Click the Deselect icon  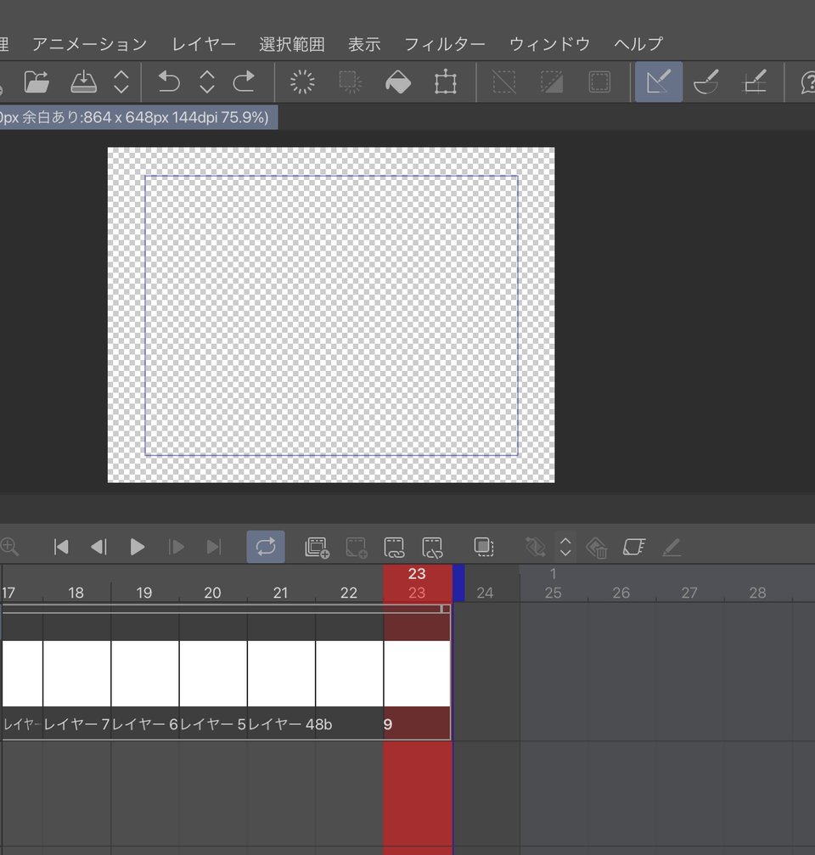[504, 82]
